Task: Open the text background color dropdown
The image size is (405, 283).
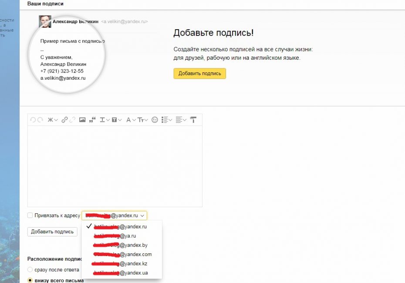Action: pyautogui.click(x=116, y=120)
